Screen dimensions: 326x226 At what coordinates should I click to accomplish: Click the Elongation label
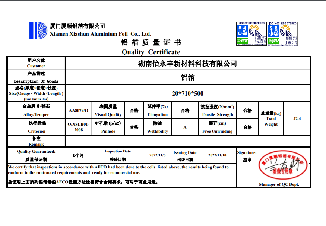pyautogui.click(x=157, y=114)
